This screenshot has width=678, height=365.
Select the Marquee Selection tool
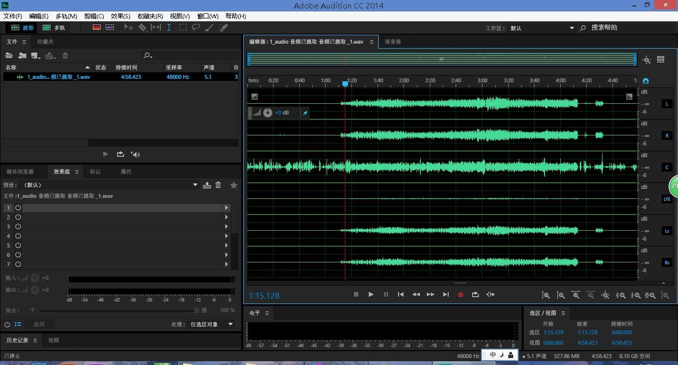pos(183,27)
